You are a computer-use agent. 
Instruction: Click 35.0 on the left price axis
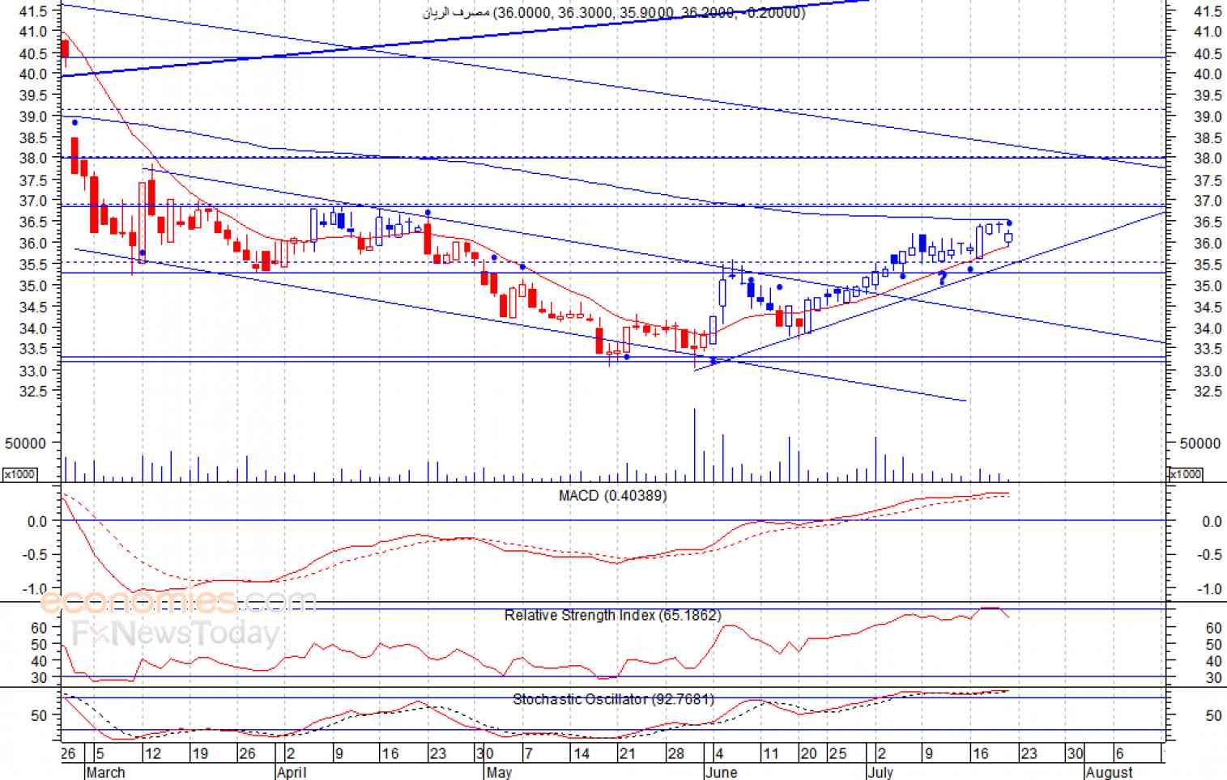pyautogui.click(x=33, y=285)
